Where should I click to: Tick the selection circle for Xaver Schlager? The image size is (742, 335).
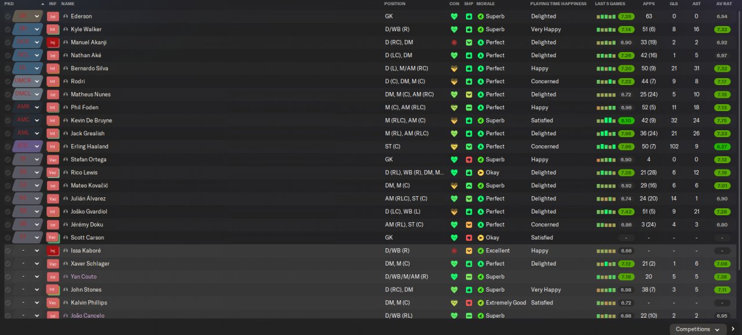[x=8, y=264]
